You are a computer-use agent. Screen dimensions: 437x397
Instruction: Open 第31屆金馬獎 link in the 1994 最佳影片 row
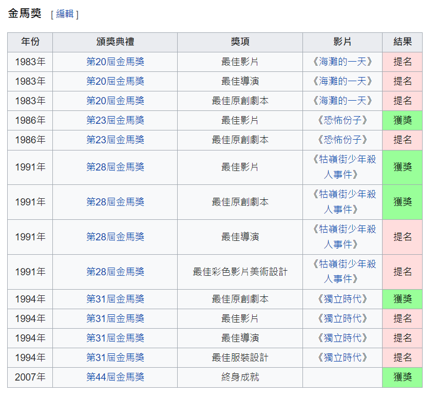click(115, 318)
